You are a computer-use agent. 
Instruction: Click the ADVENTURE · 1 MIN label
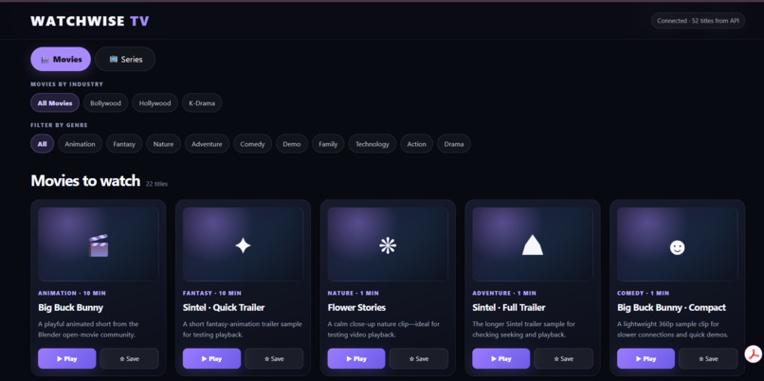click(504, 293)
